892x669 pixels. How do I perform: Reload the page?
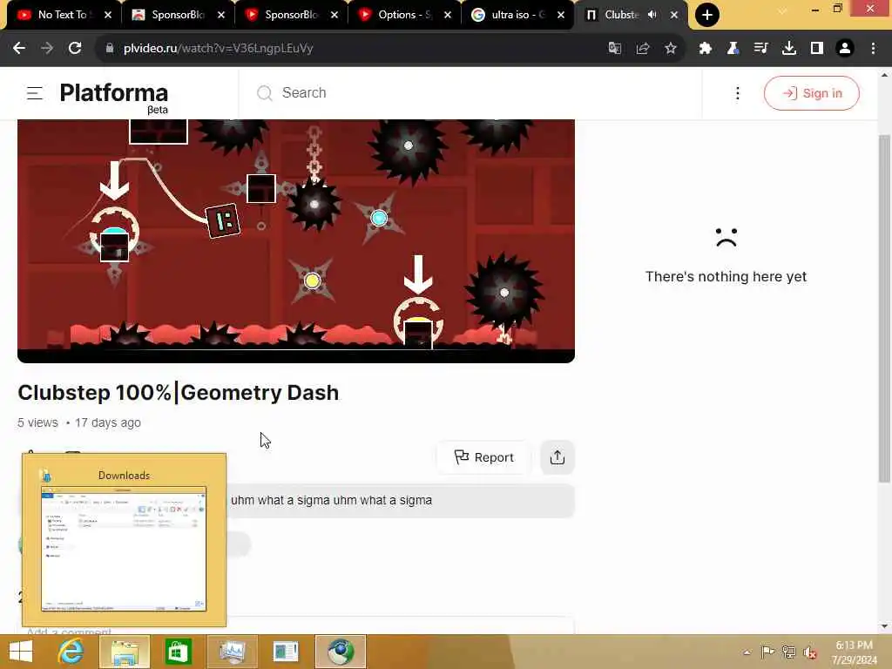(x=75, y=49)
